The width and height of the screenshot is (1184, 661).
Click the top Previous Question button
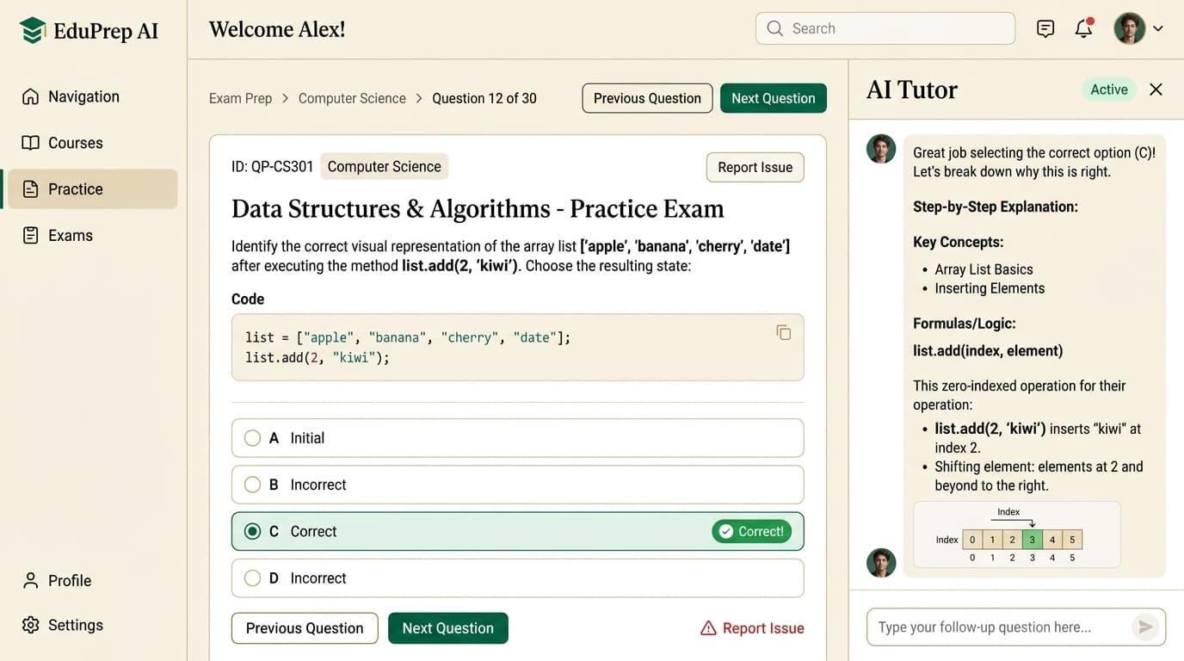tap(647, 98)
